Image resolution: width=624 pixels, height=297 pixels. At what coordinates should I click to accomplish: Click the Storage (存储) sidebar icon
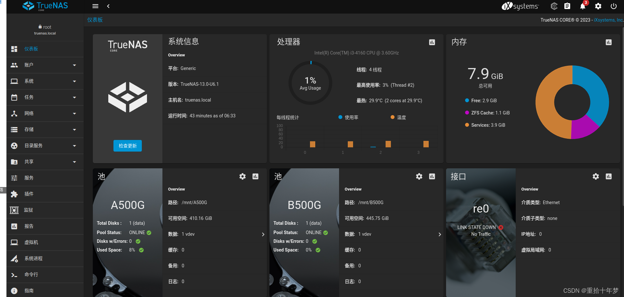coord(14,130)
